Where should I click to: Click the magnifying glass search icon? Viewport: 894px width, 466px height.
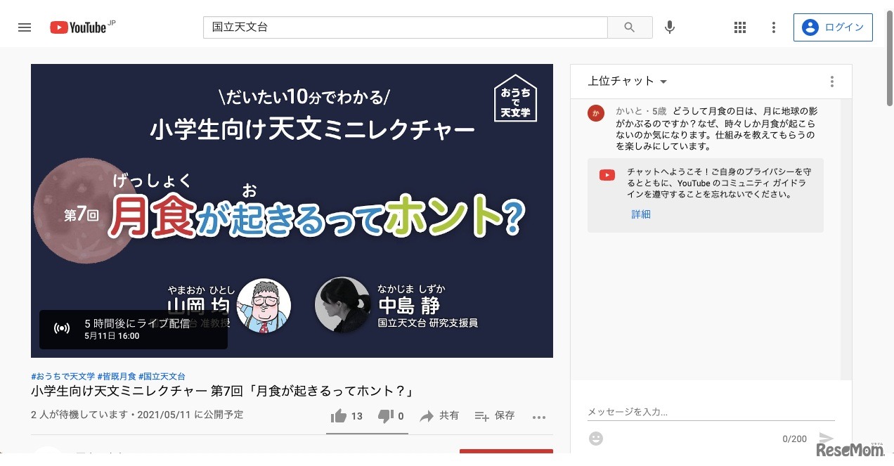pos(629,27)
